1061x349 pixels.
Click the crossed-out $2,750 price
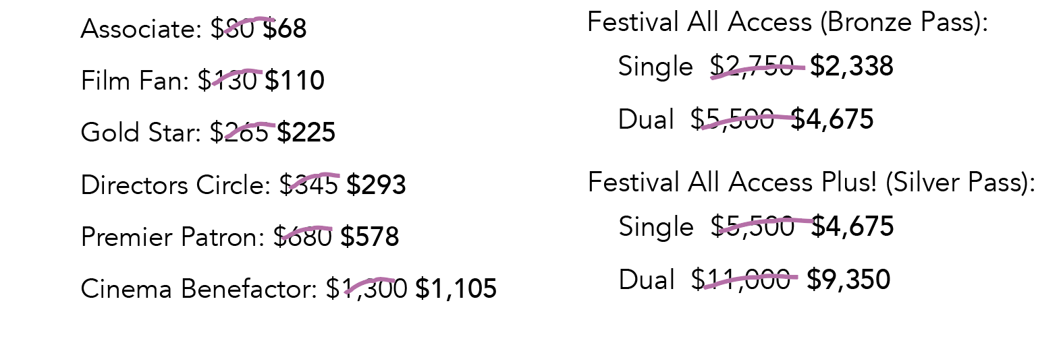pyautogui.click(x=752, y=67)
